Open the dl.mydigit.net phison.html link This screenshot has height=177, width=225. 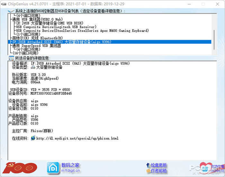click(77, 138)
